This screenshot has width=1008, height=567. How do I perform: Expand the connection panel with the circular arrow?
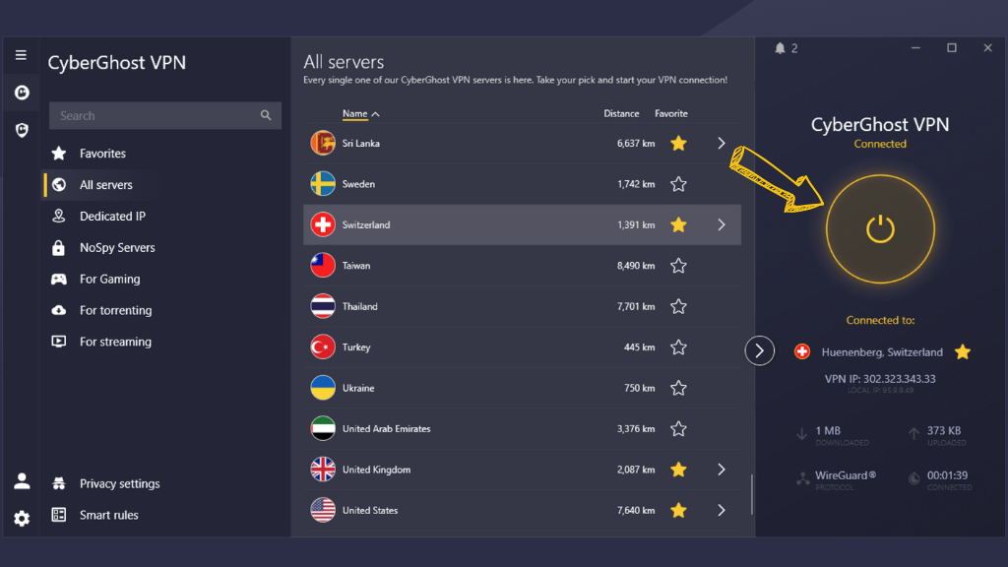759,349
